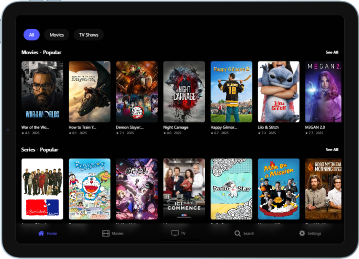Open the Demon Slayer poster

(x=137, y=92)
